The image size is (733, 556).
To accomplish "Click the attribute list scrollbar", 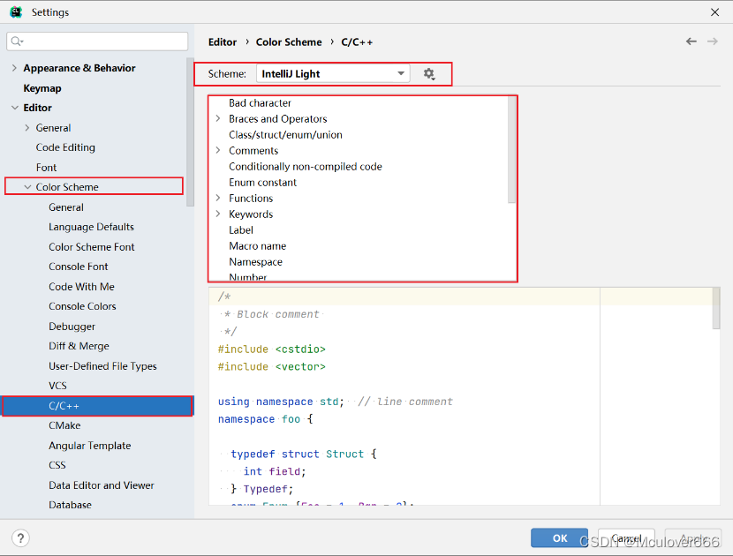I will click(511, 149).
